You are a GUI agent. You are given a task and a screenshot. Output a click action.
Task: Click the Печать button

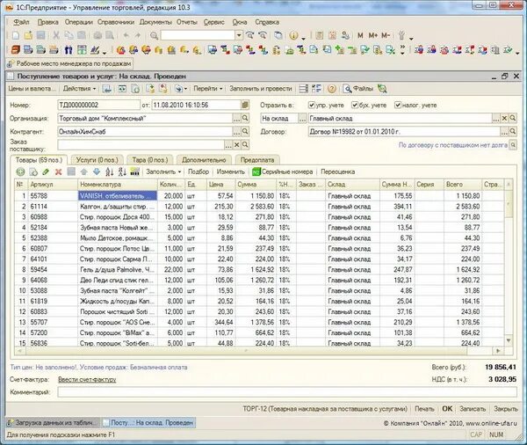[424, 409]
